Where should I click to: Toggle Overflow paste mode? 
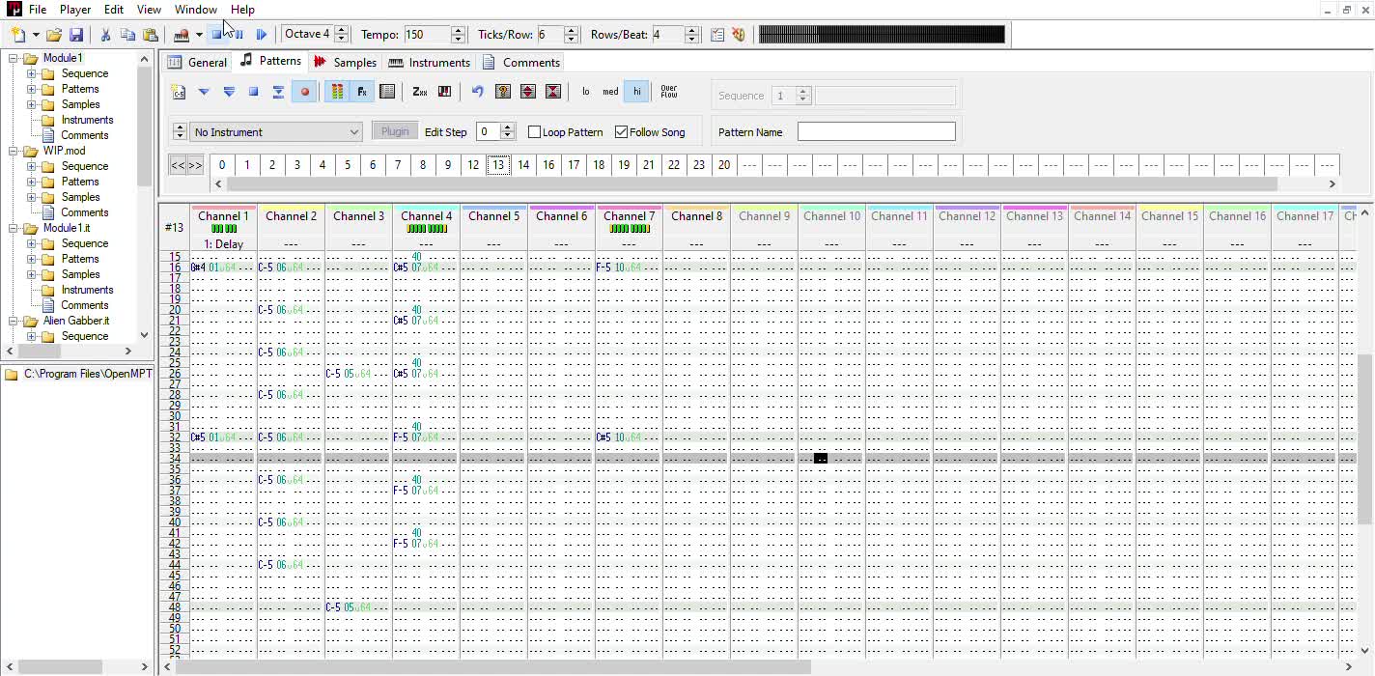668,92
